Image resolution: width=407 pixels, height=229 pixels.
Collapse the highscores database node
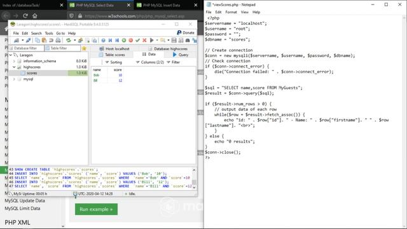(14, 67)
